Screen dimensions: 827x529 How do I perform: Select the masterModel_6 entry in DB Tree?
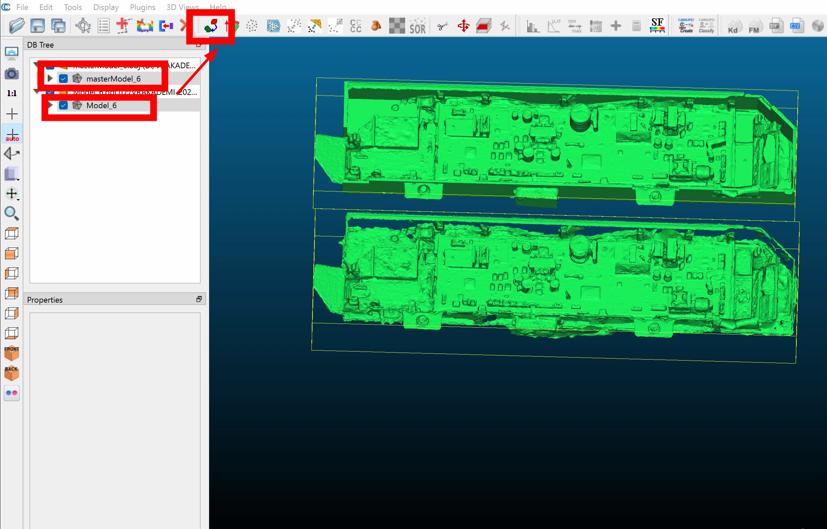coord(113,79)
